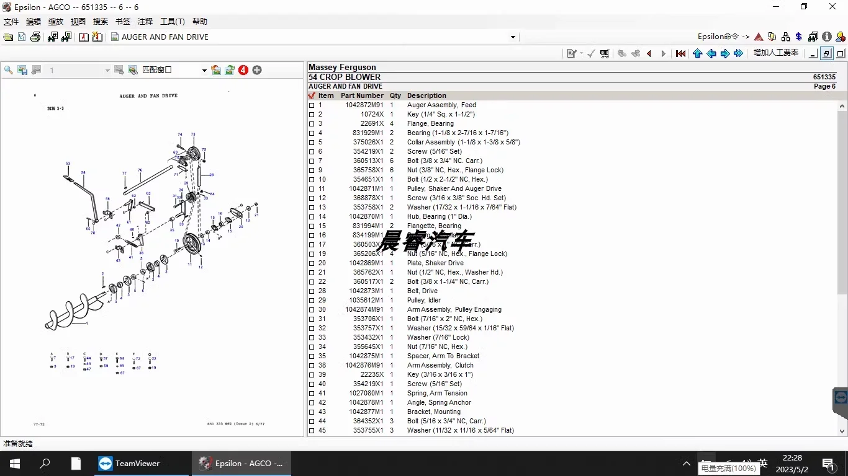
Task: Click the open bookmark book icon
Action: 84,37
